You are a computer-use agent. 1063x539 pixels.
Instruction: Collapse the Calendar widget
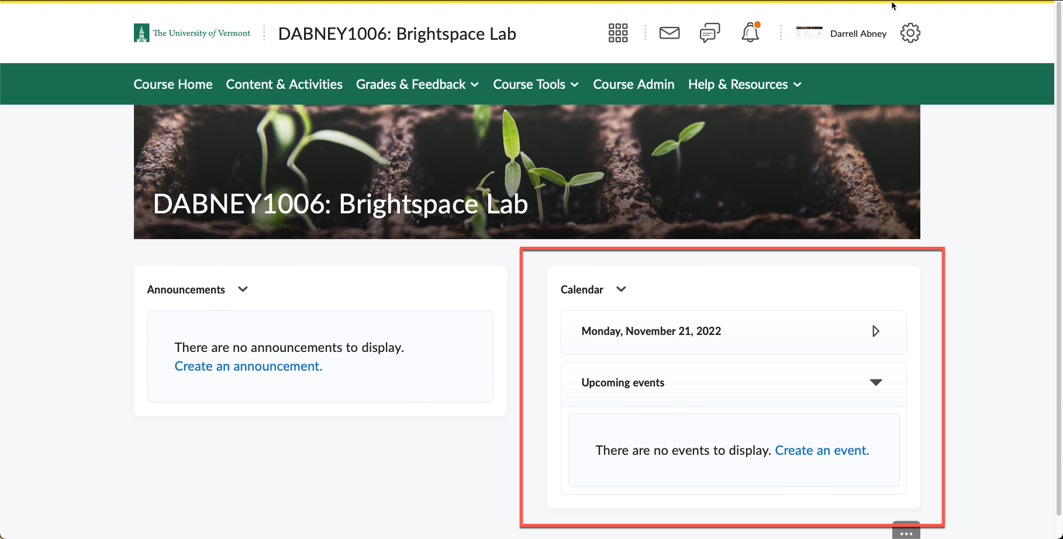click(621, 289)
